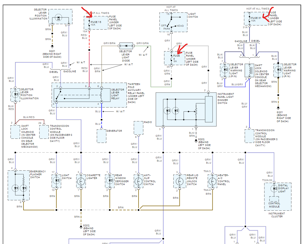This screenshot has height=244, width=305.
Task: Click the PARK position label
Action: [x=167, y=29]
